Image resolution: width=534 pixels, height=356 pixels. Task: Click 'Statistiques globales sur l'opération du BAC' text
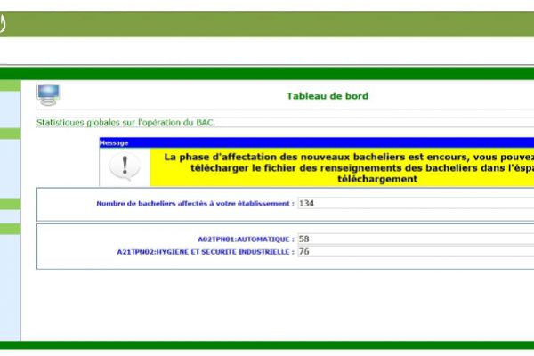click(125, 121)
